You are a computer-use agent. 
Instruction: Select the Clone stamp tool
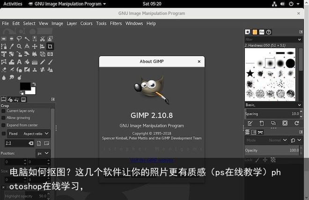pyautogui.click(x=35, y=70)
